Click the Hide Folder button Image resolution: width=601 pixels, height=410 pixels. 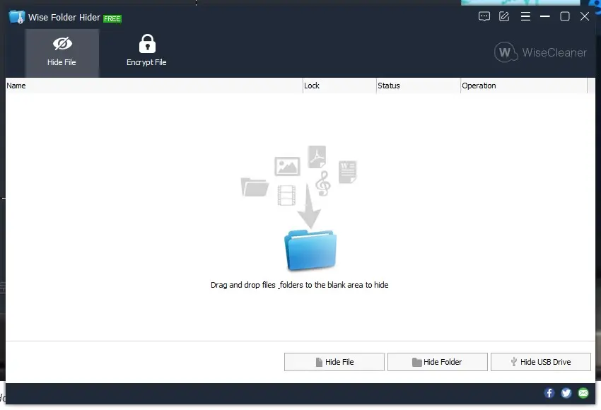tap(438, 362)
